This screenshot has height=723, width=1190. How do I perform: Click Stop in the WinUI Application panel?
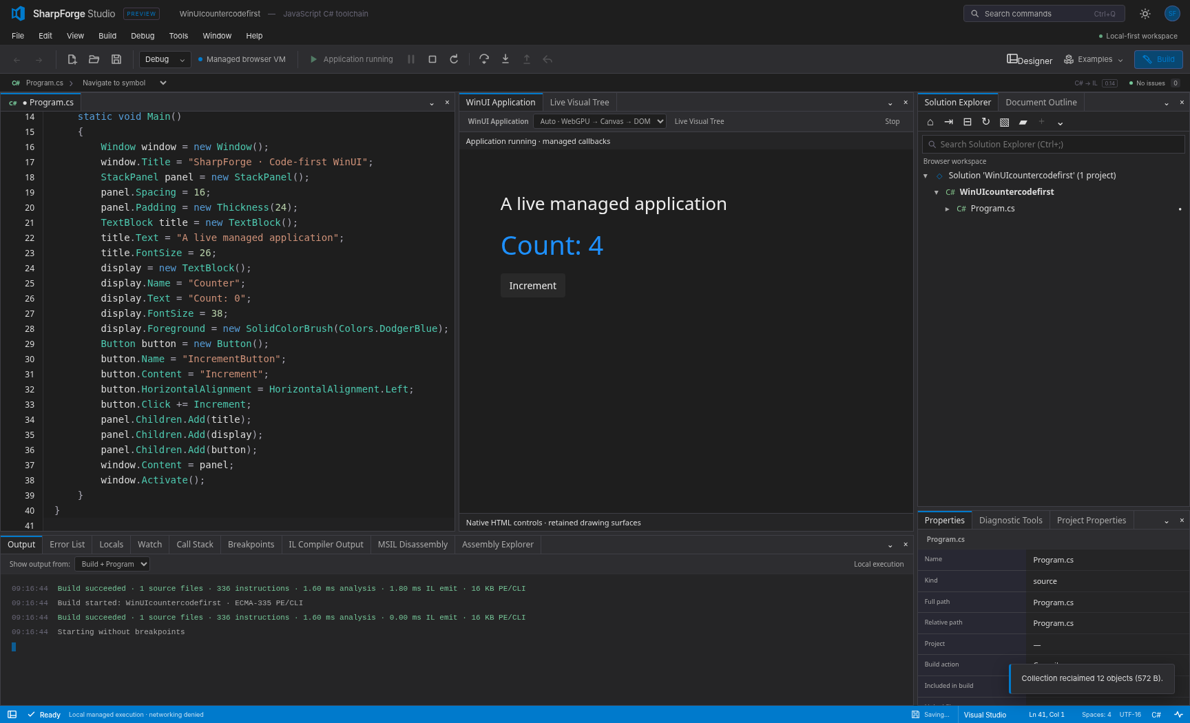pyautogui.click(x=892, y=121)
